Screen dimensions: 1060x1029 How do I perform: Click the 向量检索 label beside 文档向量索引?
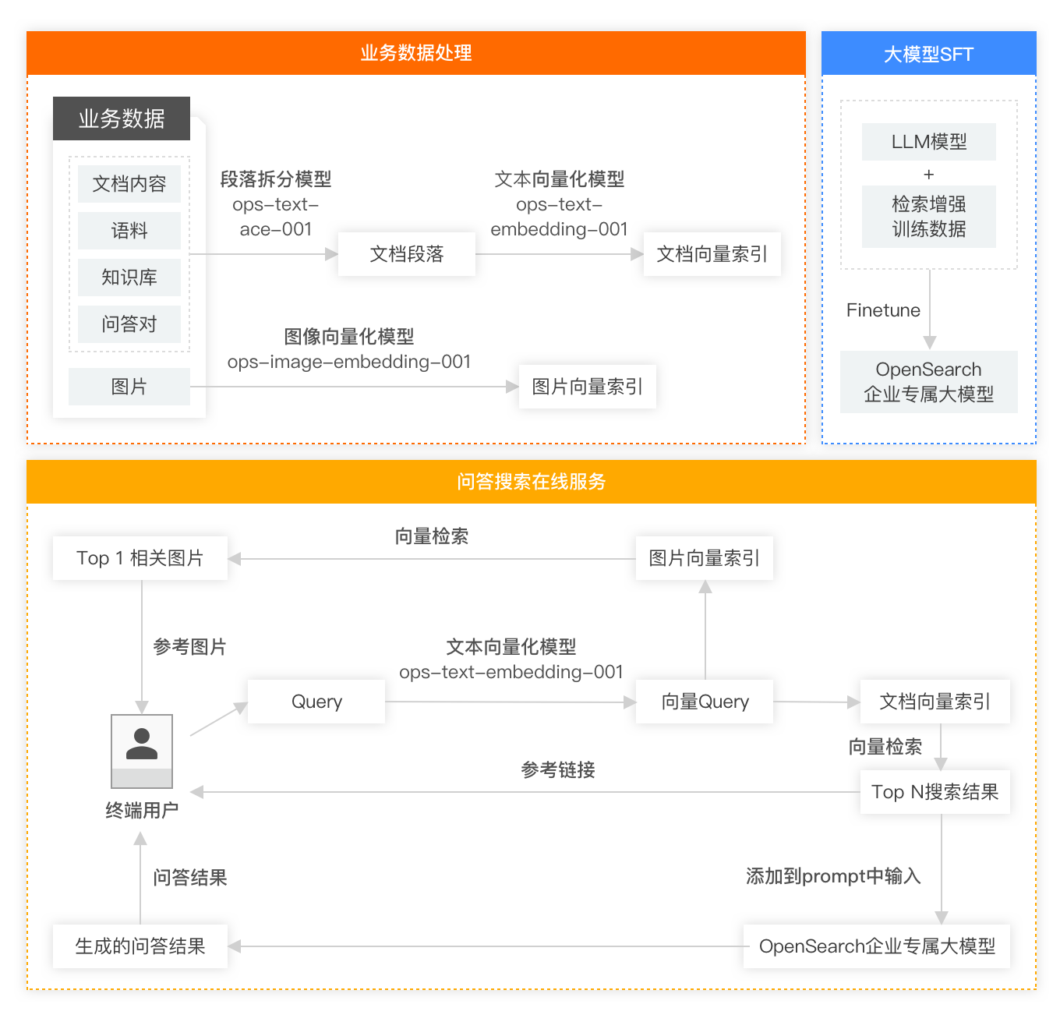pos(885,747)
